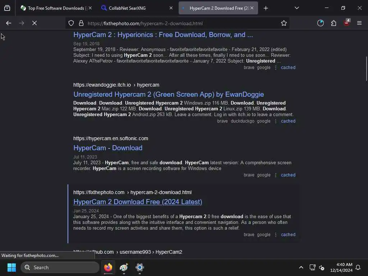Expand options dots on Hyperionics result

(x=276, y=68)
